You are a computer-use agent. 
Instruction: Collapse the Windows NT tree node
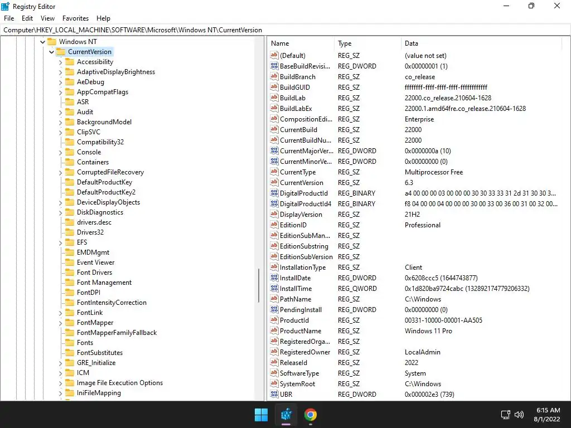point(42,42)
